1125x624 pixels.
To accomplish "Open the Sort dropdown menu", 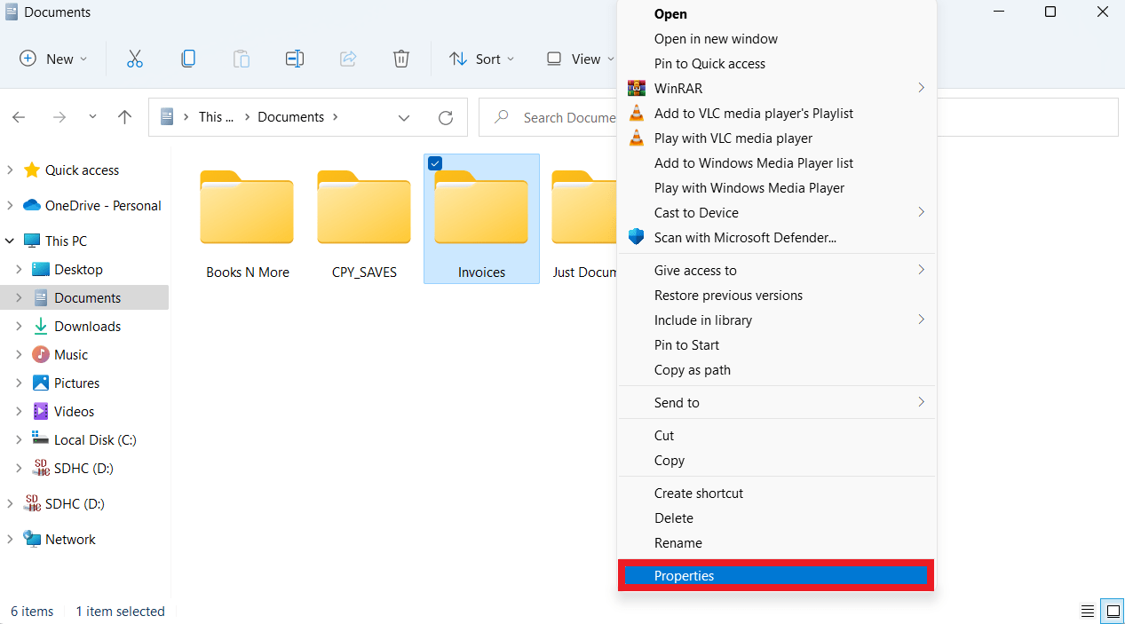I will 482,59.
